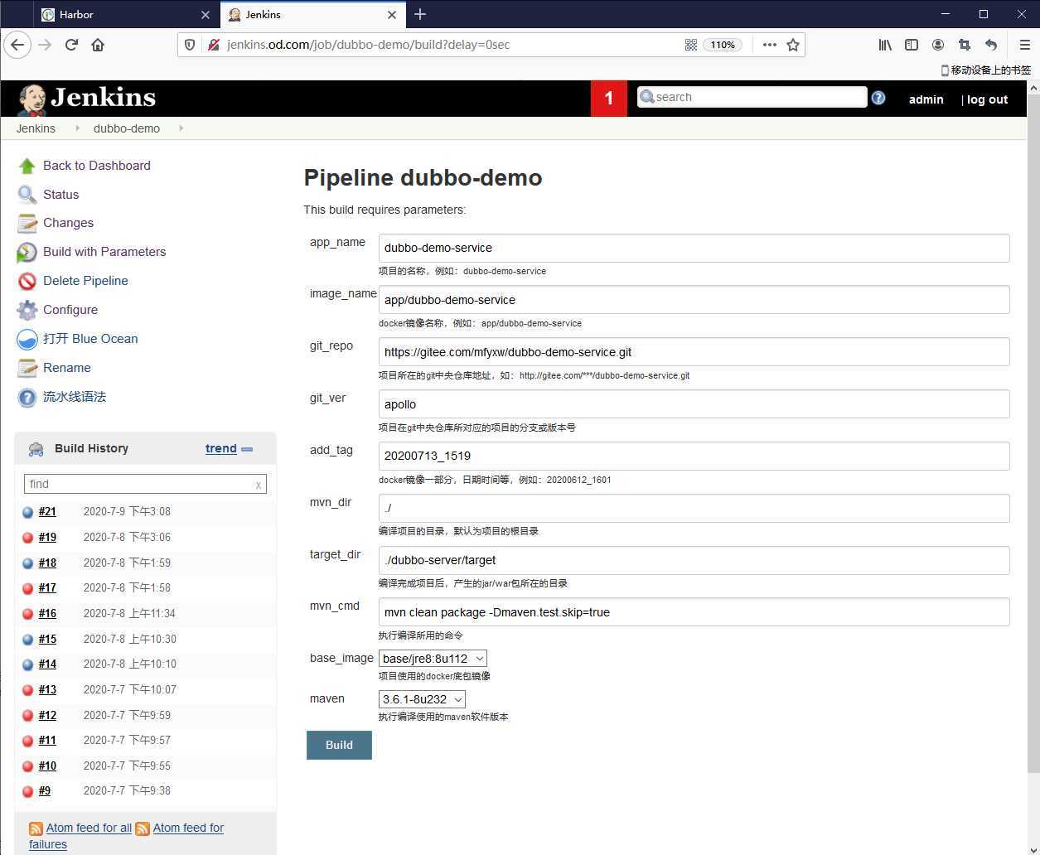The image size is (1040, 855).
Task: Click into the git_ver input field
Action: [694, 404]
